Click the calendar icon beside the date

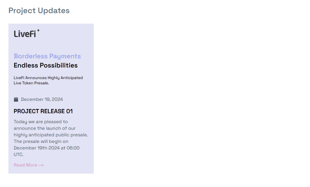16,99
